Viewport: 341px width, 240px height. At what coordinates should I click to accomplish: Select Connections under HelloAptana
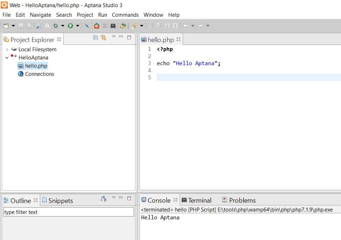39,74
